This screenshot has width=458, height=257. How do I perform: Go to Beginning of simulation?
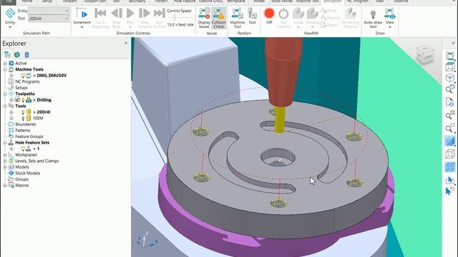tap(100, 18)
